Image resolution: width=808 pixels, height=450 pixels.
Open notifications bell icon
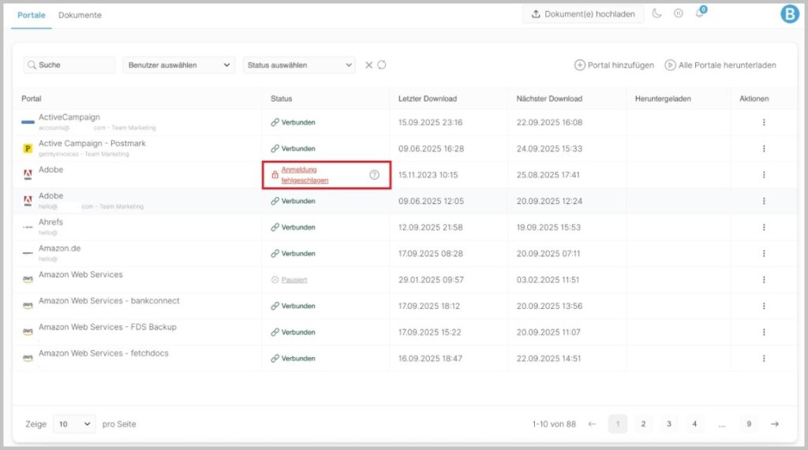(699, 13)
